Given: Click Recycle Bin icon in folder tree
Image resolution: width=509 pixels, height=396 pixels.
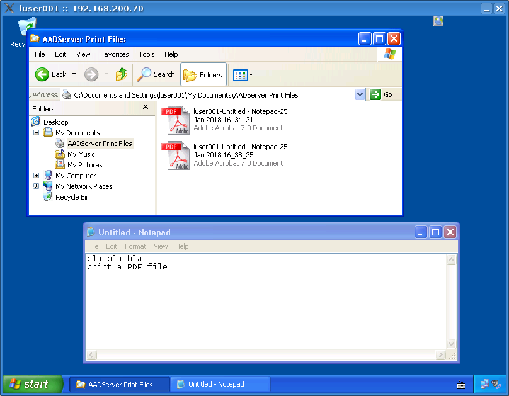Looking at the screenshot, I should coord(47,197).
